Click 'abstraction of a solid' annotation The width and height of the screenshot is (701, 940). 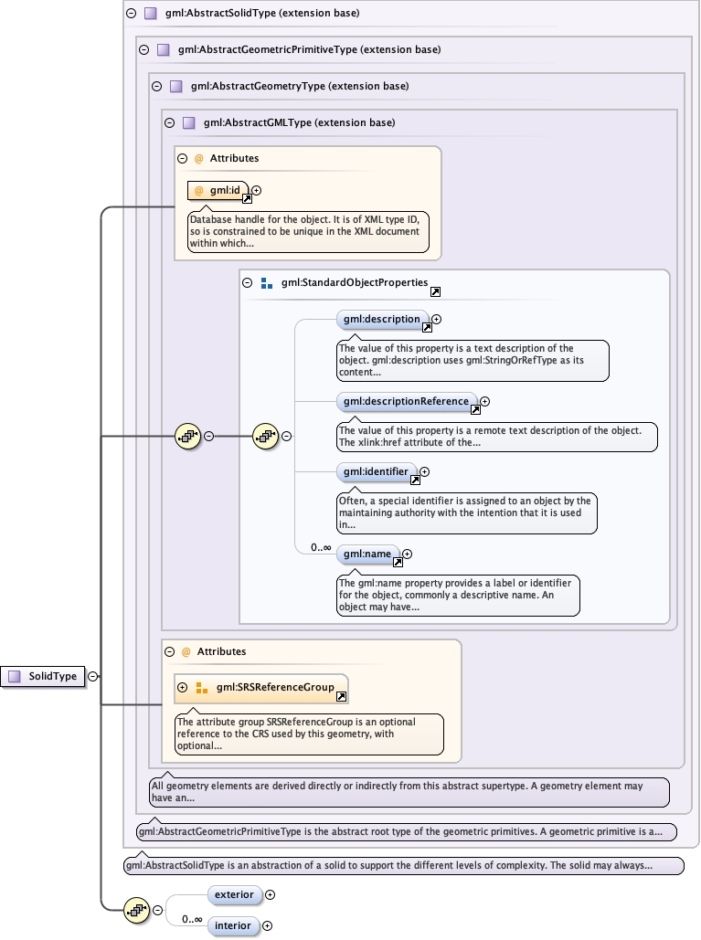click(x=404, y=866)
